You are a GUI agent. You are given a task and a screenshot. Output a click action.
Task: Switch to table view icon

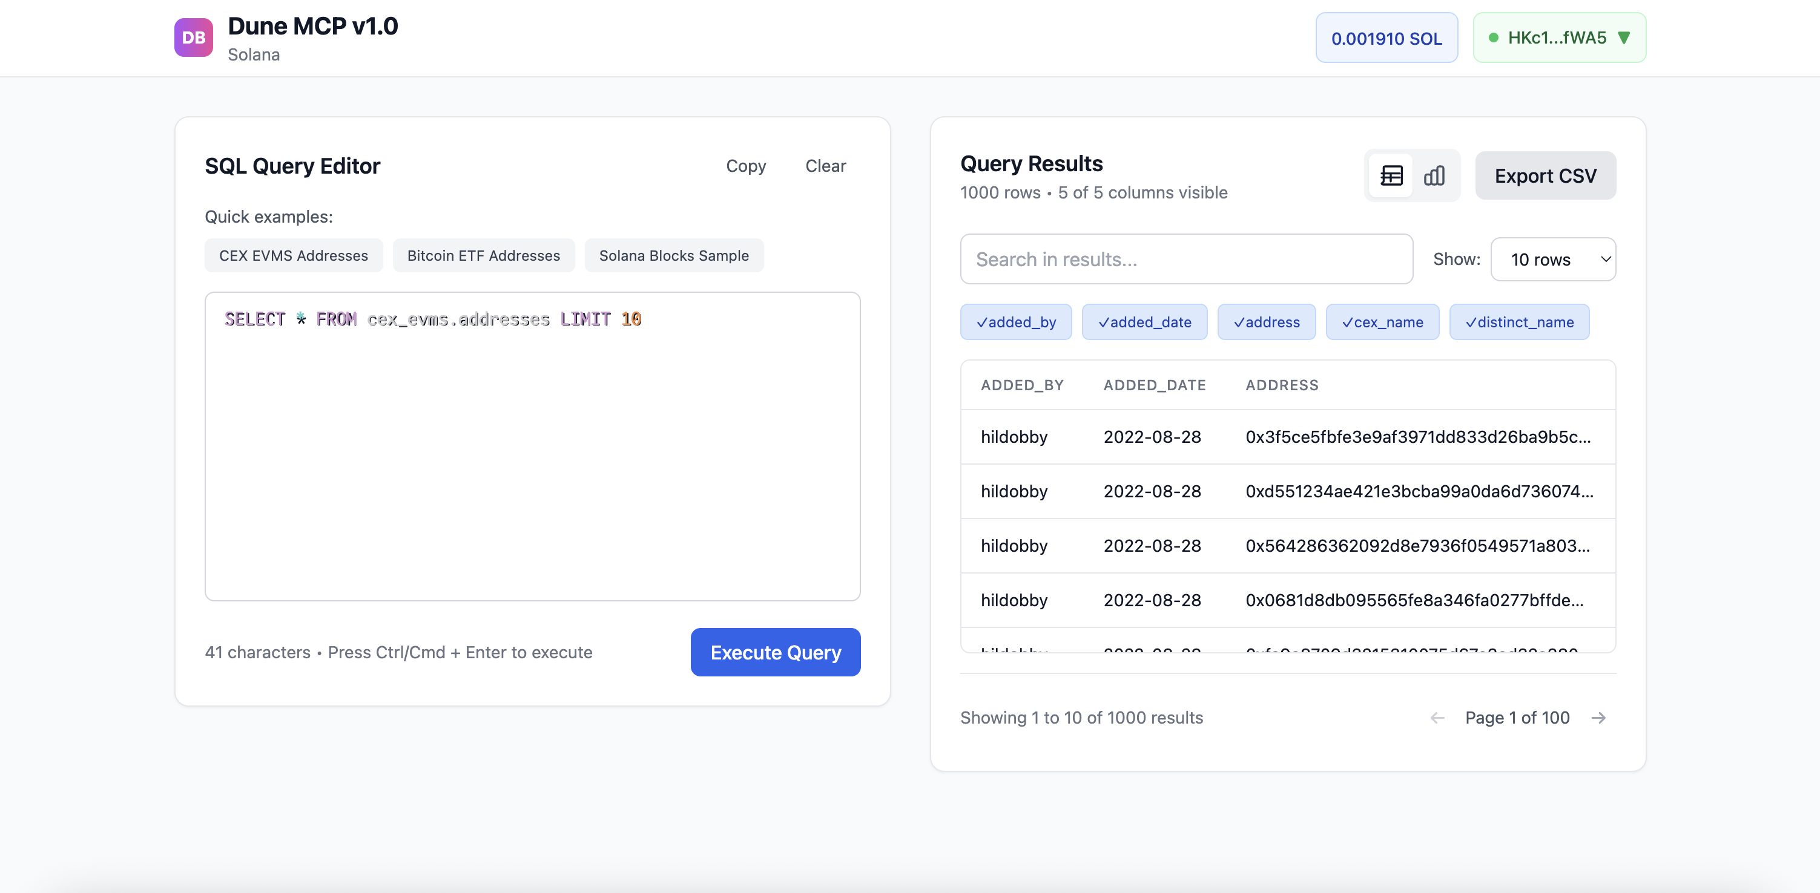[x=1391, y=176]
